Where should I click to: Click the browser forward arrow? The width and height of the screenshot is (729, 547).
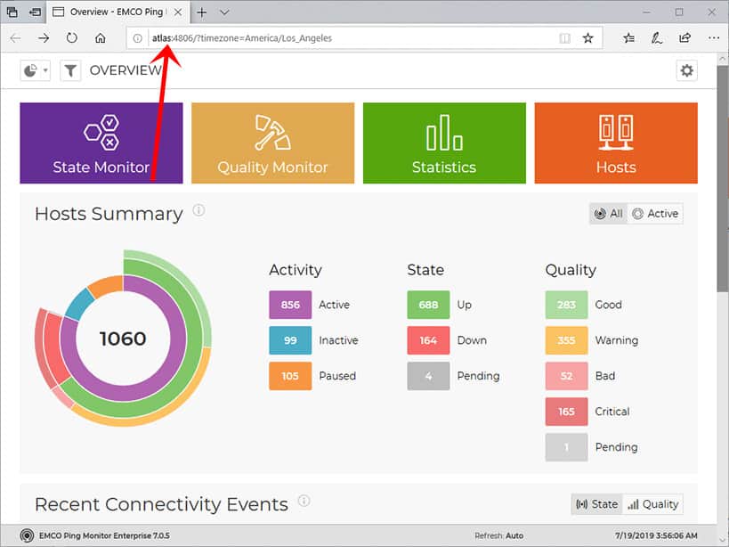point(44,38)
